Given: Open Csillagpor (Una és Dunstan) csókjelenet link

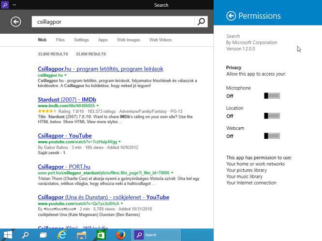Looking at the screenshot, I should click(103, 197).
